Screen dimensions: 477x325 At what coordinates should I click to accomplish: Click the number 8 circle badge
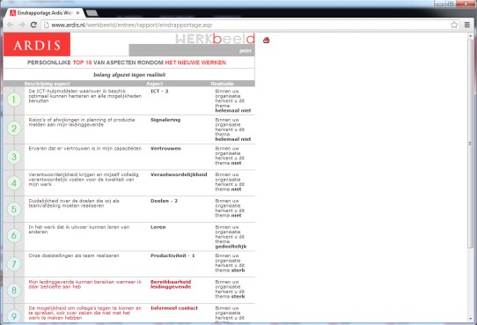[14, 290]
